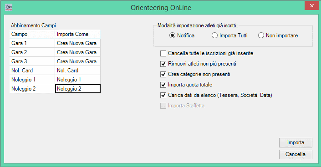Image resolution: width=321 pixels, height=167 pixels.
Task: Open Importa Come cell for Gara 3
Action: (77, 61)
